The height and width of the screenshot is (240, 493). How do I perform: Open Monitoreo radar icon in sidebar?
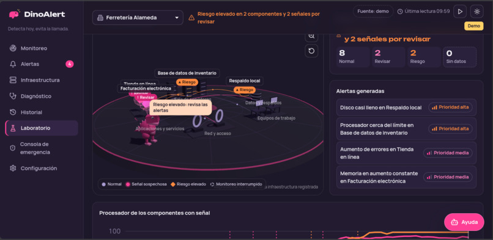(x=13, y=48)
